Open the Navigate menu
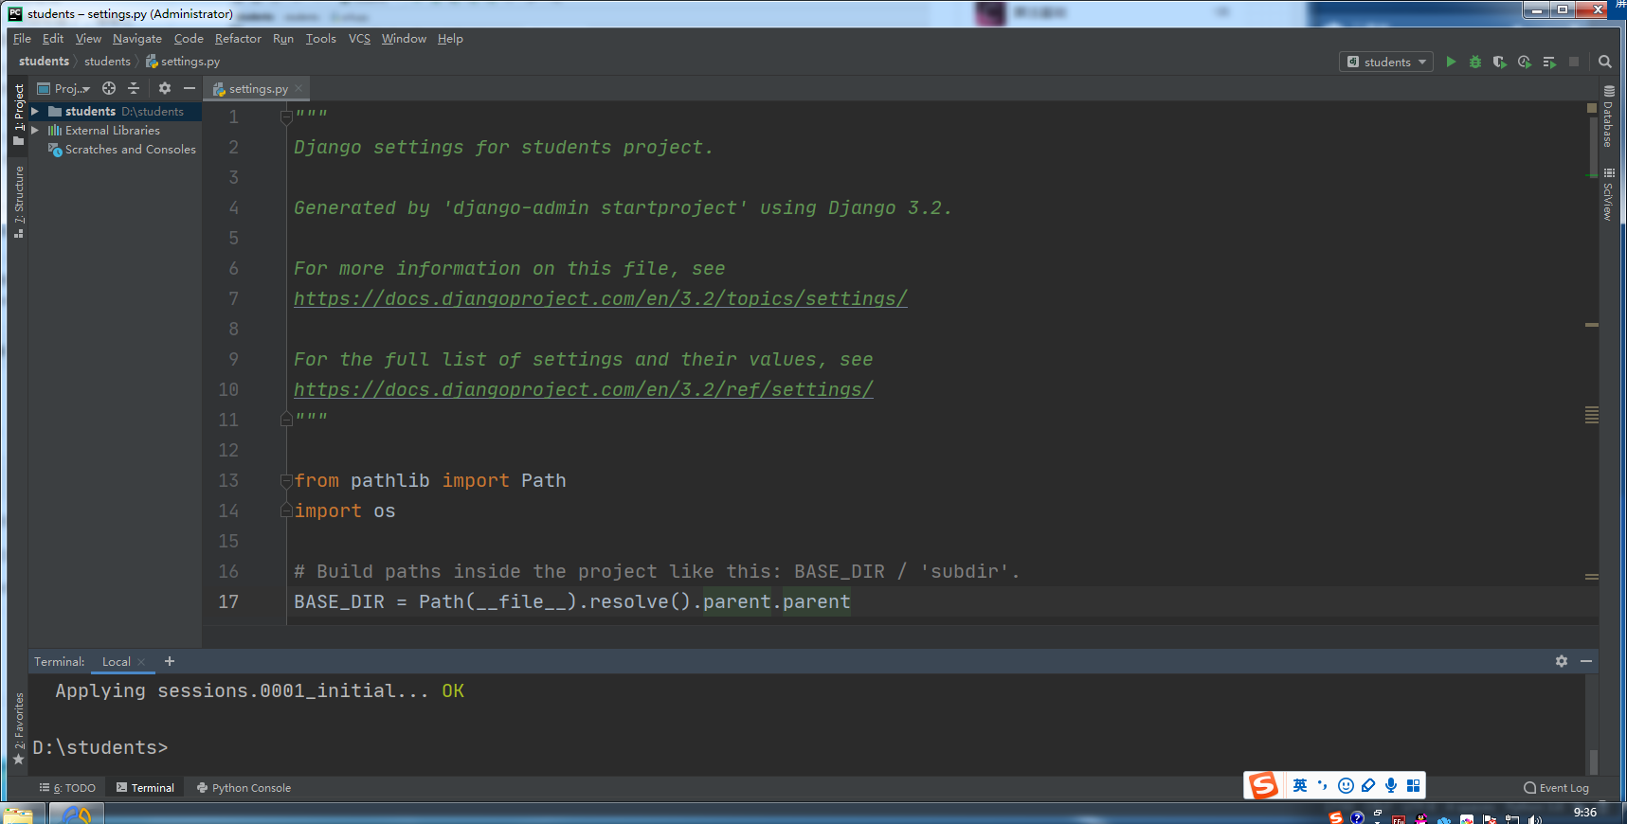 click(137, 39)
